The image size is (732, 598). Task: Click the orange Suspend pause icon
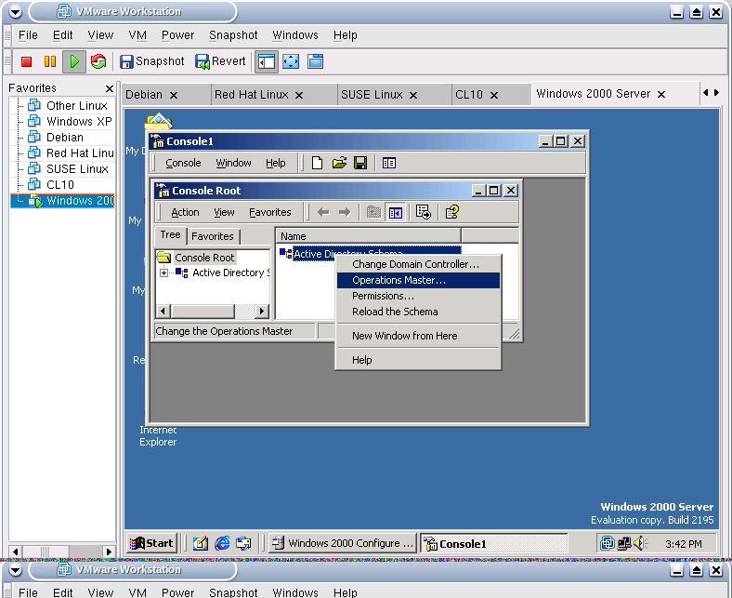tap(50, 61)
